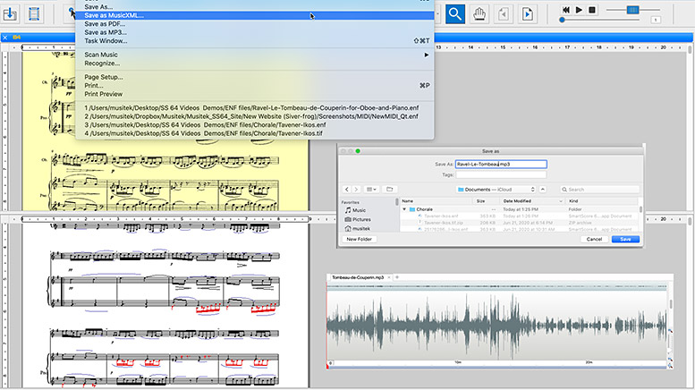Open Task Window... menu entry

(255, 41)
